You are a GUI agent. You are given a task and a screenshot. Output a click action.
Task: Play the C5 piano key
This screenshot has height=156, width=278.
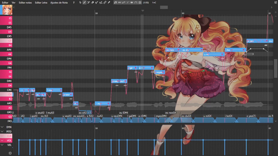click(x=6, y=41)
